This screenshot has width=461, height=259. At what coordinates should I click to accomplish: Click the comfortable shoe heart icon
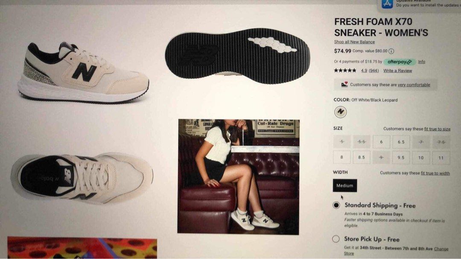[x=344, y=84]
